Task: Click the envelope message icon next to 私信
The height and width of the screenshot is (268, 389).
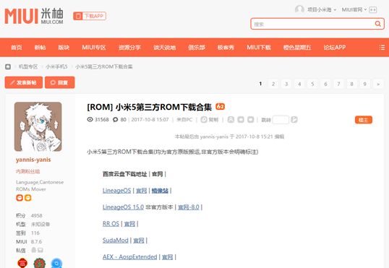Action: pos(40,250)
